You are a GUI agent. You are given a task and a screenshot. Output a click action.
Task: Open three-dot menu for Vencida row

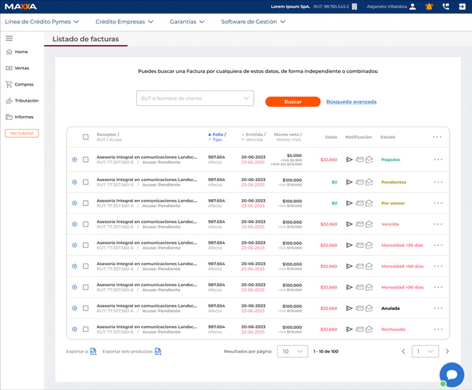pos(438,224)
